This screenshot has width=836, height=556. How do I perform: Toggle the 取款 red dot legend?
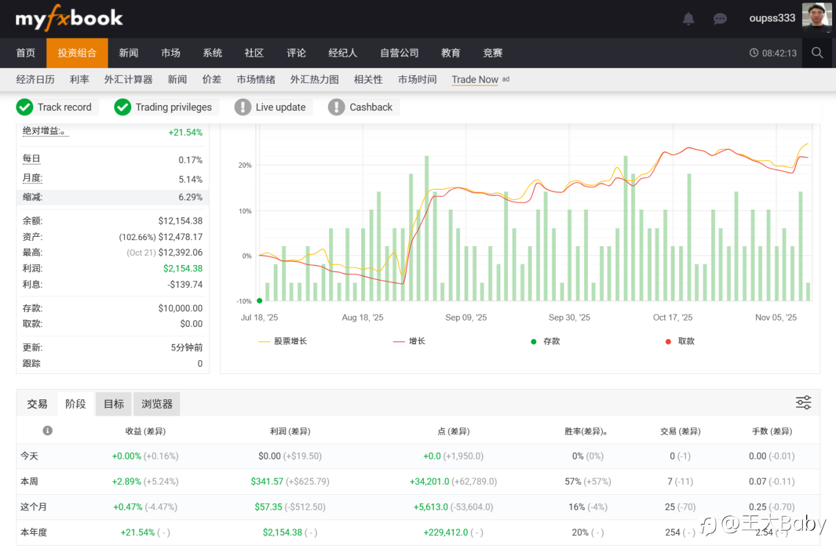pyautogui.click(x=680, y=341)
